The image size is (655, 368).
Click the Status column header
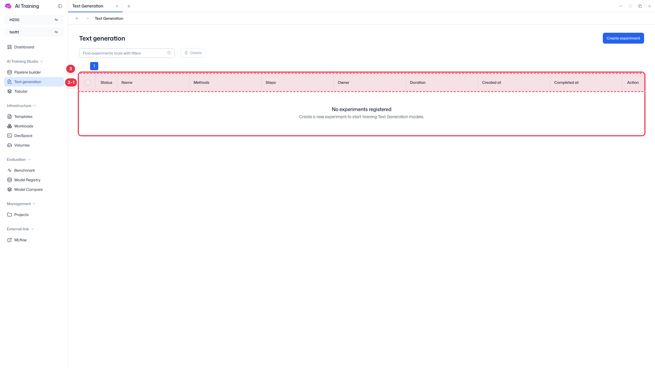pyautogui.click(x=106, y=82)
